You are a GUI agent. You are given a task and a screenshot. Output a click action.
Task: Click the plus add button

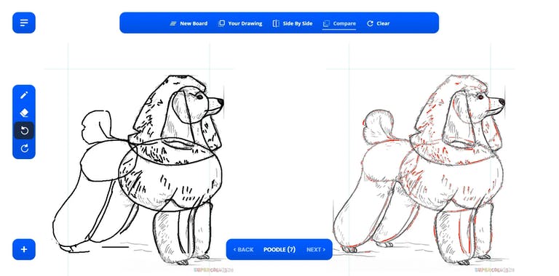point(24,249)
